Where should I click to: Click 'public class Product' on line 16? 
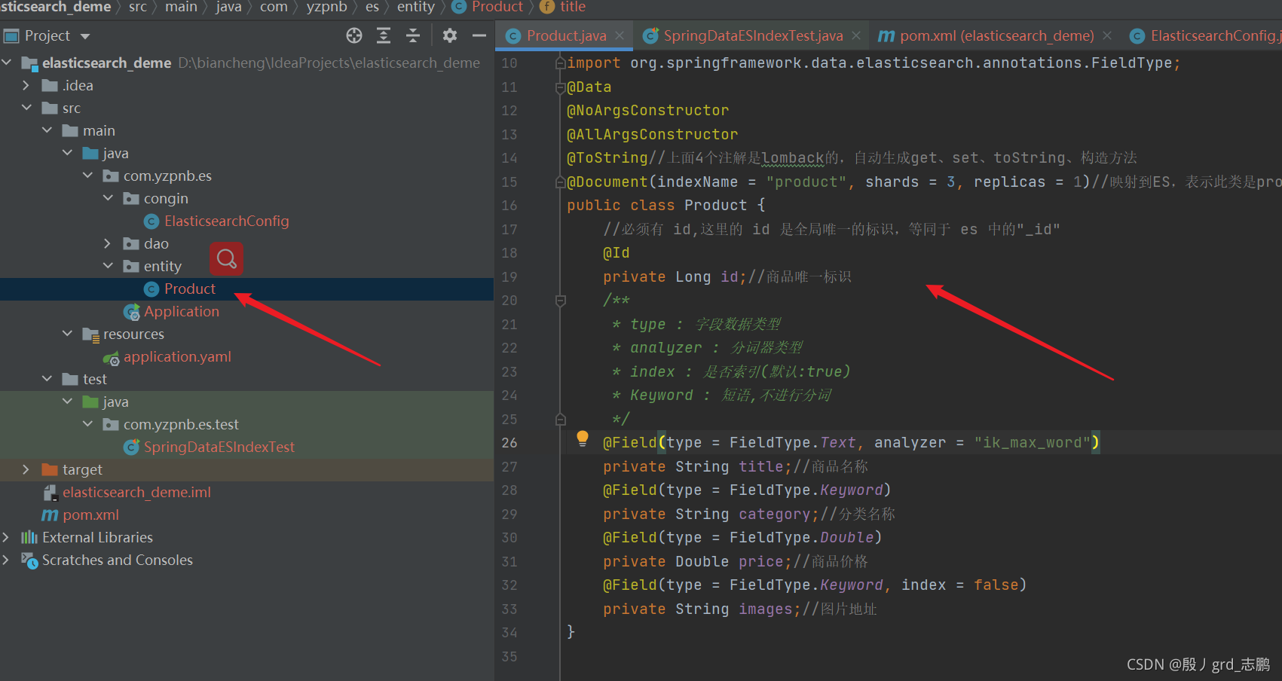pyautogui.click(x=656, y=206)
